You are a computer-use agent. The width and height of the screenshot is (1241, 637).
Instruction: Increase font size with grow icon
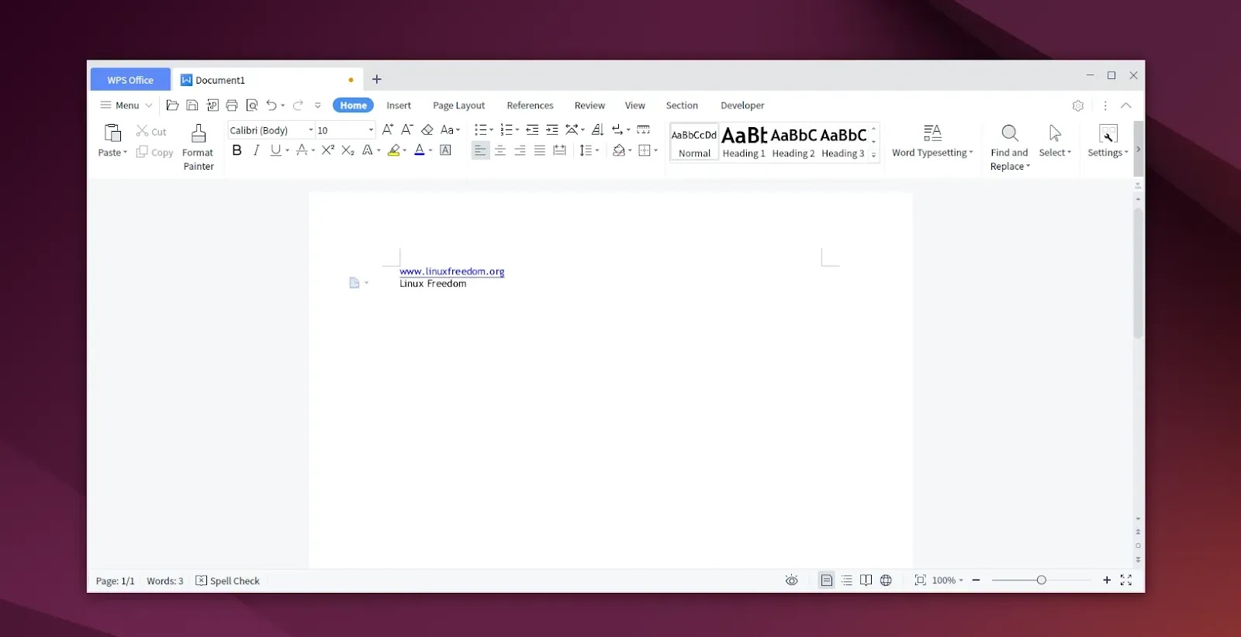tap(388, 129)
